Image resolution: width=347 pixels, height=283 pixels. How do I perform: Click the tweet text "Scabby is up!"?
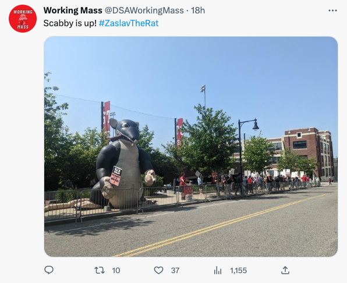[70, 23]
